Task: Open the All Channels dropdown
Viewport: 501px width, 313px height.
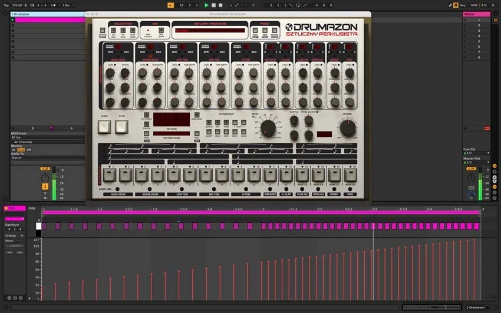Action: click(48, 142)
